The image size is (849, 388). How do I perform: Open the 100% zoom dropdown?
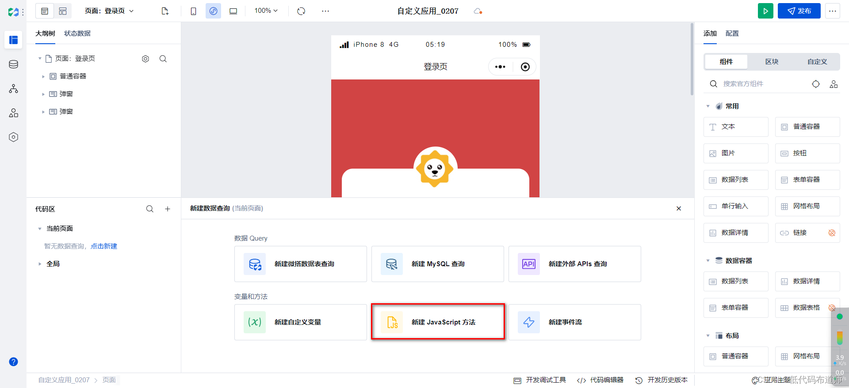[266, 11]
